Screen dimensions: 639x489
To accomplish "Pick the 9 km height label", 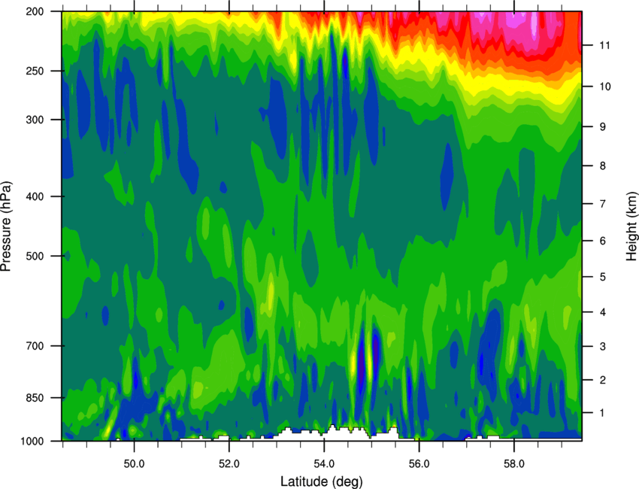I will 602,126.
